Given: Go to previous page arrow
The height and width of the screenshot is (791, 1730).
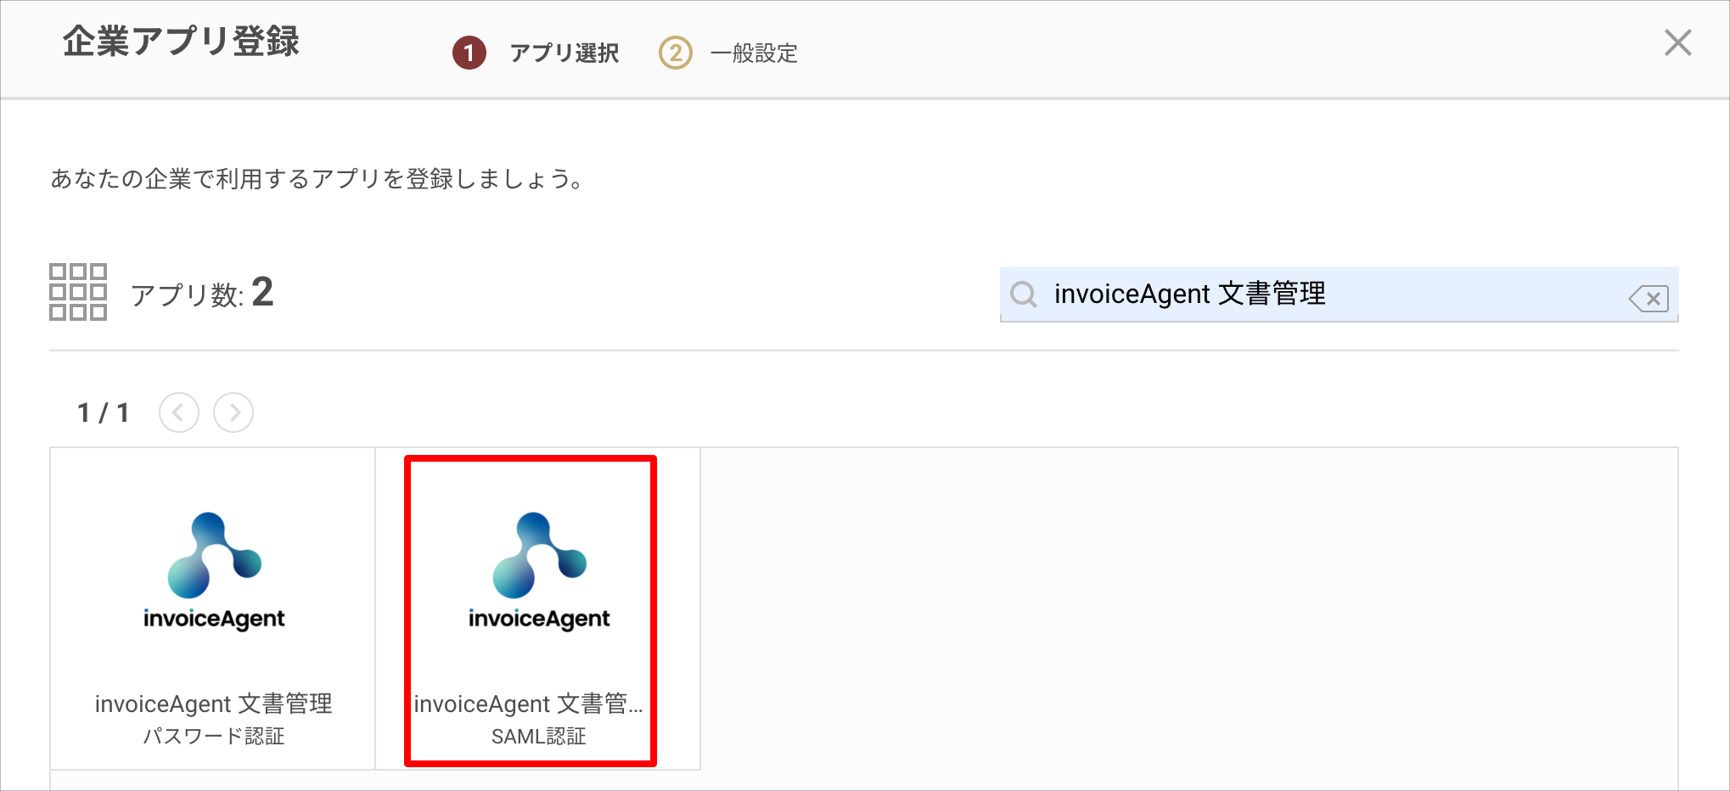Looking at the screenshot, I should [179, 412].
